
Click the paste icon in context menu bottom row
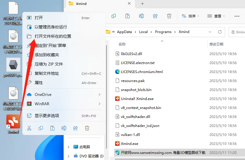click(52, 128)
